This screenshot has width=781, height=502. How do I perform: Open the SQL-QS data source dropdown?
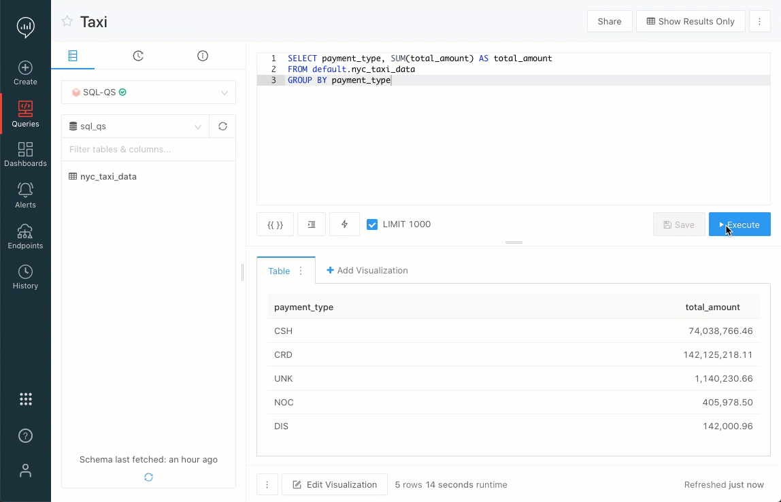click(148, 92)
